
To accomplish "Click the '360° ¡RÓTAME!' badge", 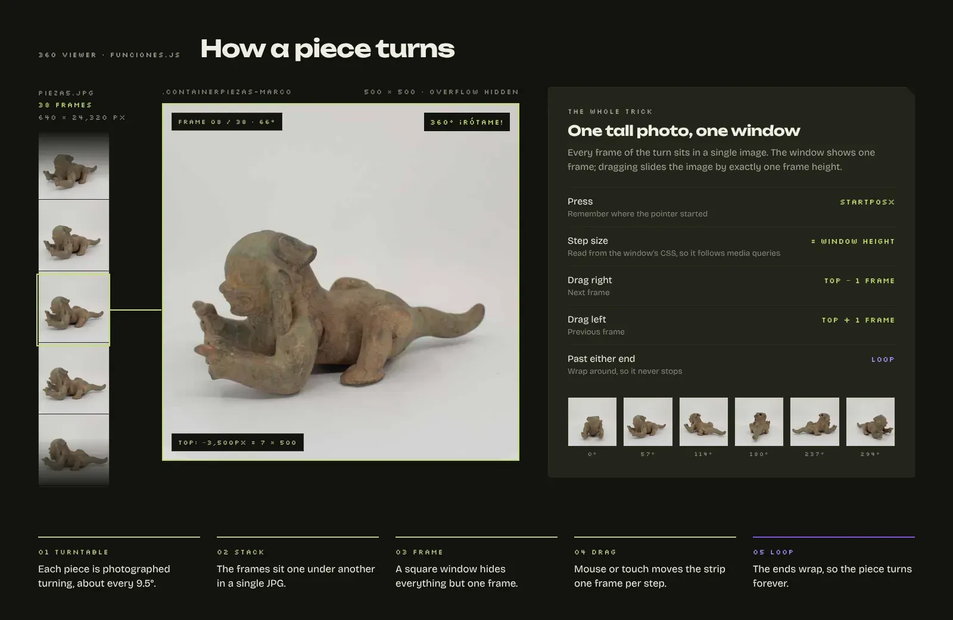I will [x=467, y=122].
